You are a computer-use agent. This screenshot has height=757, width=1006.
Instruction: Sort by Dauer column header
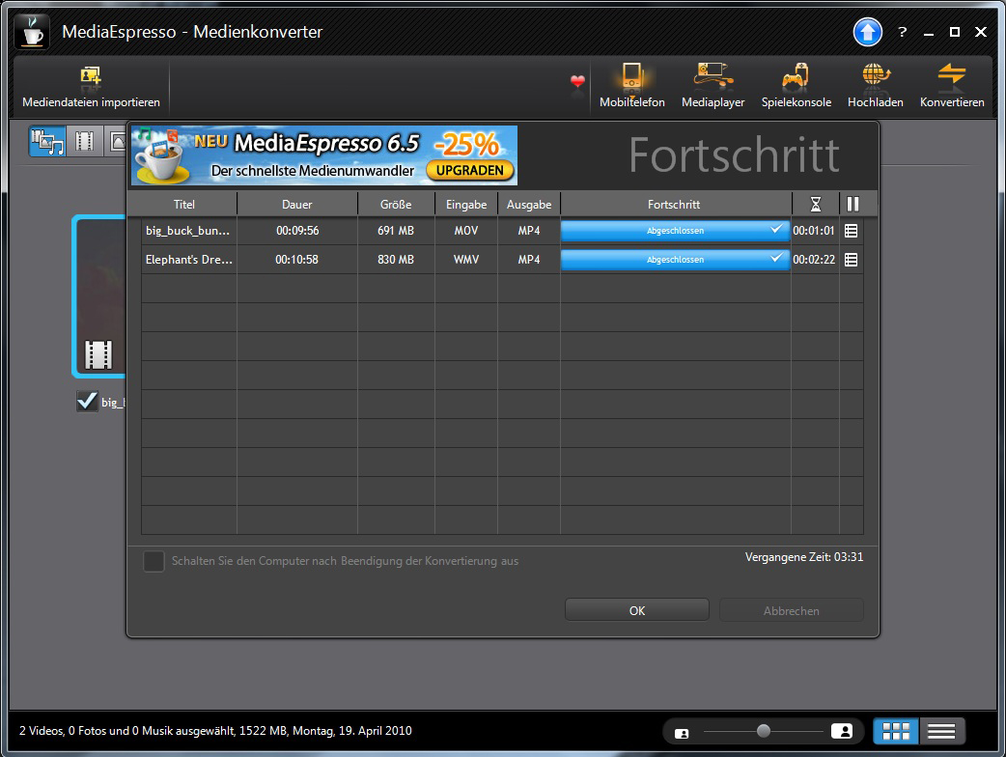(x=297, y=205)
